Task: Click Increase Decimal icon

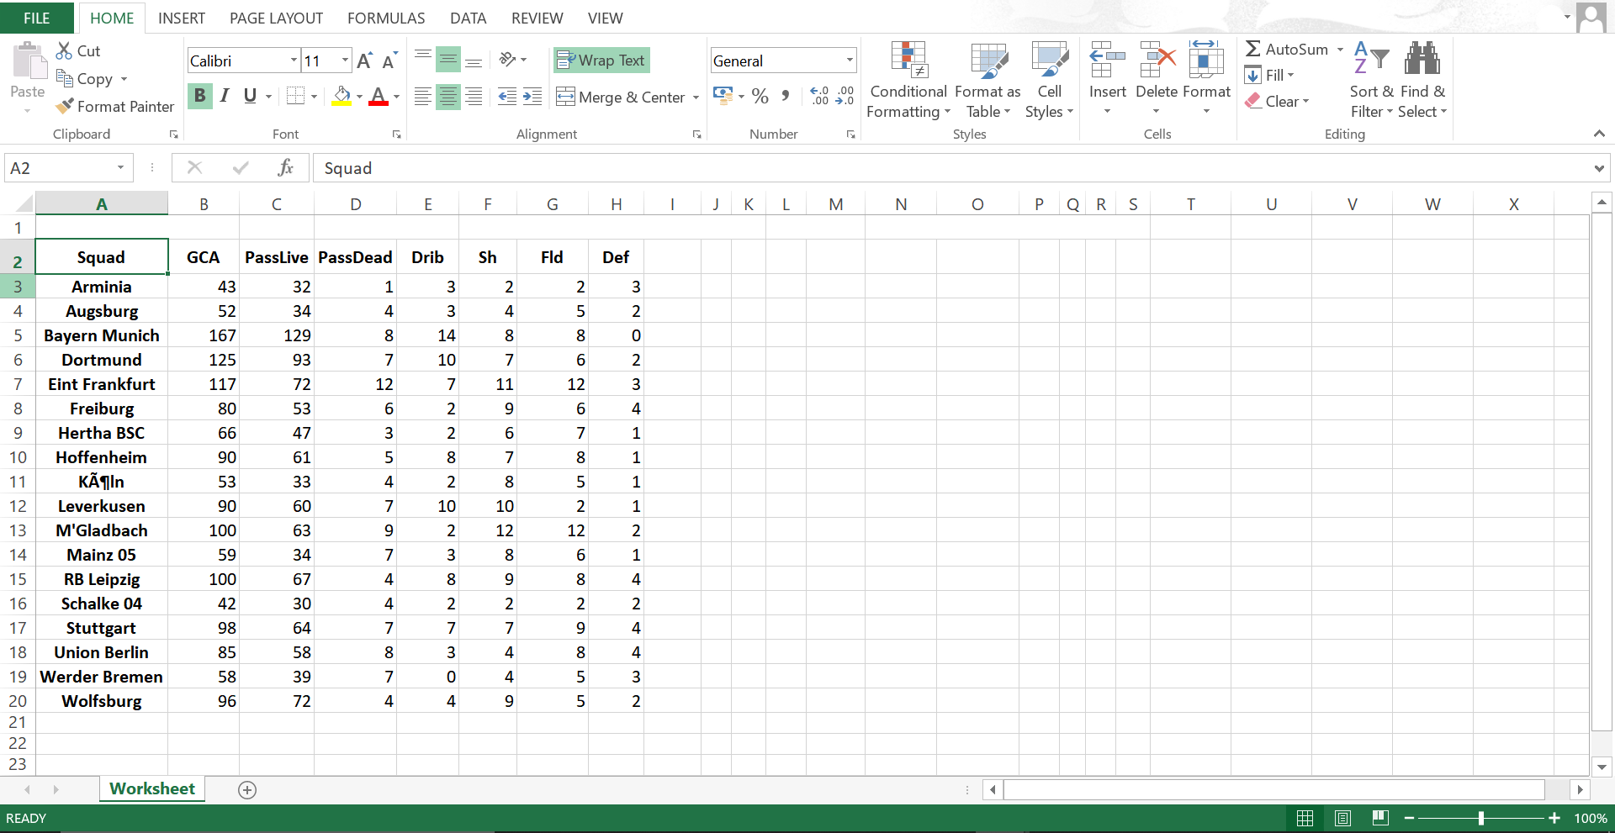Action: point(819,96)
